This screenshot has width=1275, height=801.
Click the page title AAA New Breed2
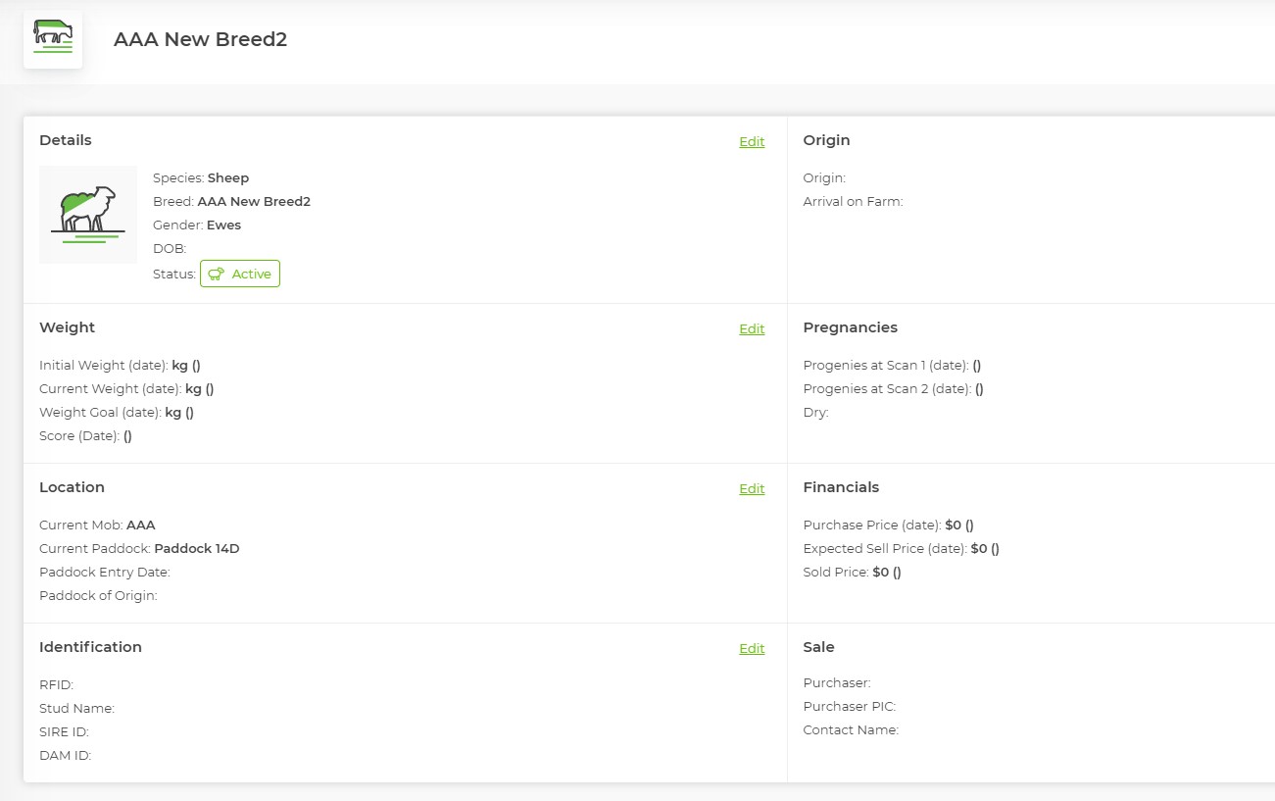click(200, 39)
